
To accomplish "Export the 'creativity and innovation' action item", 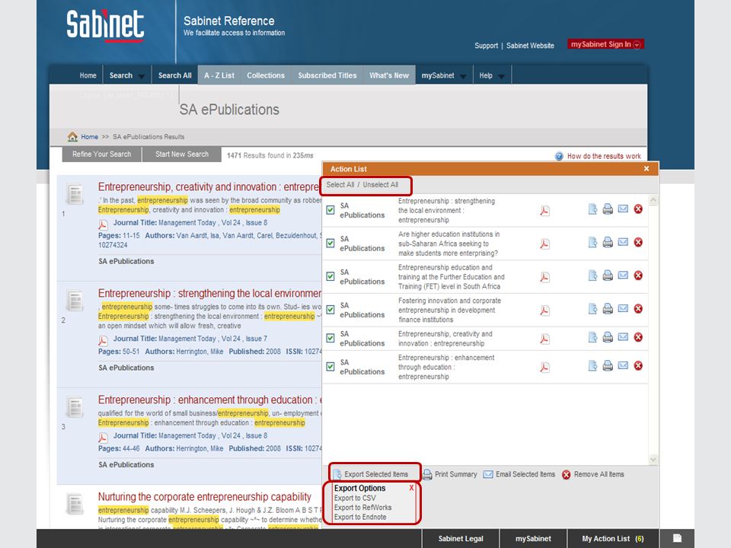I will [592, 337].
